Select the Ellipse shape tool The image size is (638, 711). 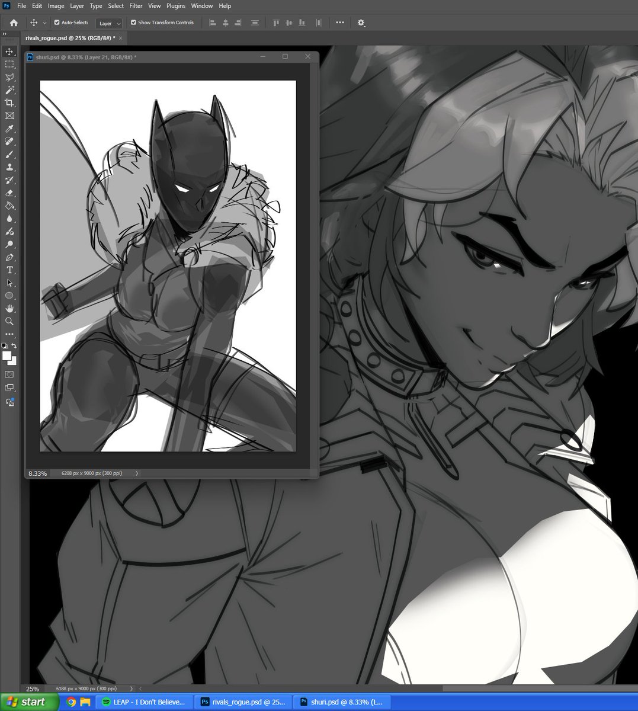[9, 296]
